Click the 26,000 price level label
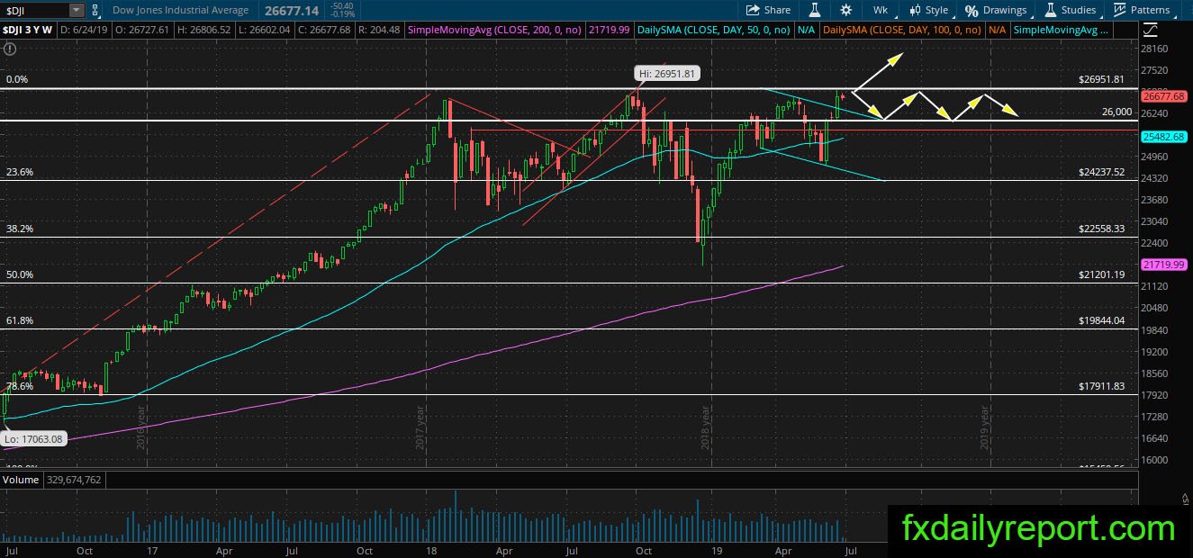Viewport: 1193px width, 558px height. click(1116, 112)
